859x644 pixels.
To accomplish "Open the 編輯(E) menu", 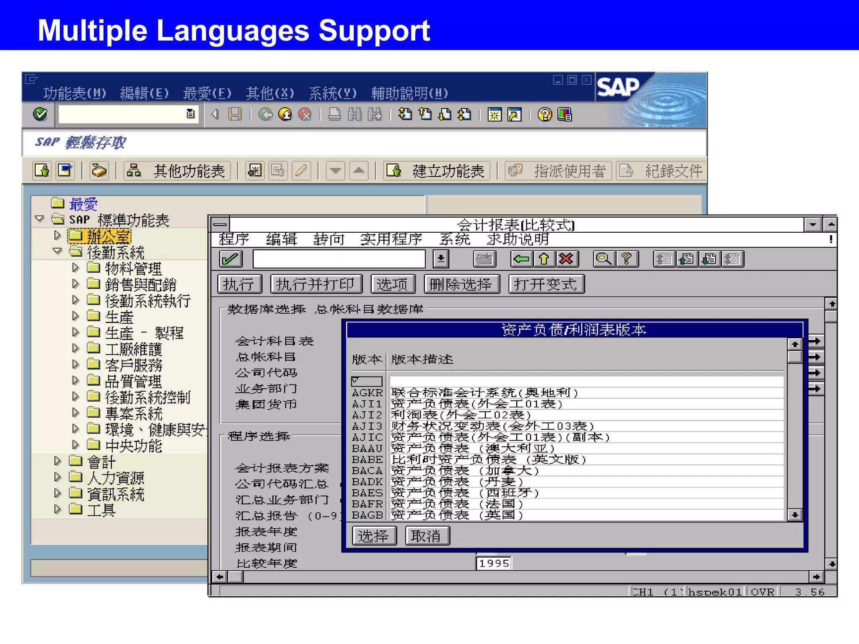I will click(144, 93).
